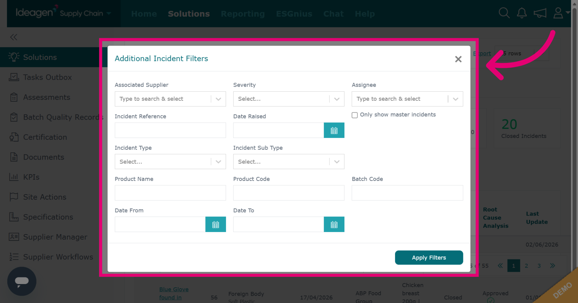Go to page 2 of results
This screenshot has width=578, height=303.
pos(526,266)
